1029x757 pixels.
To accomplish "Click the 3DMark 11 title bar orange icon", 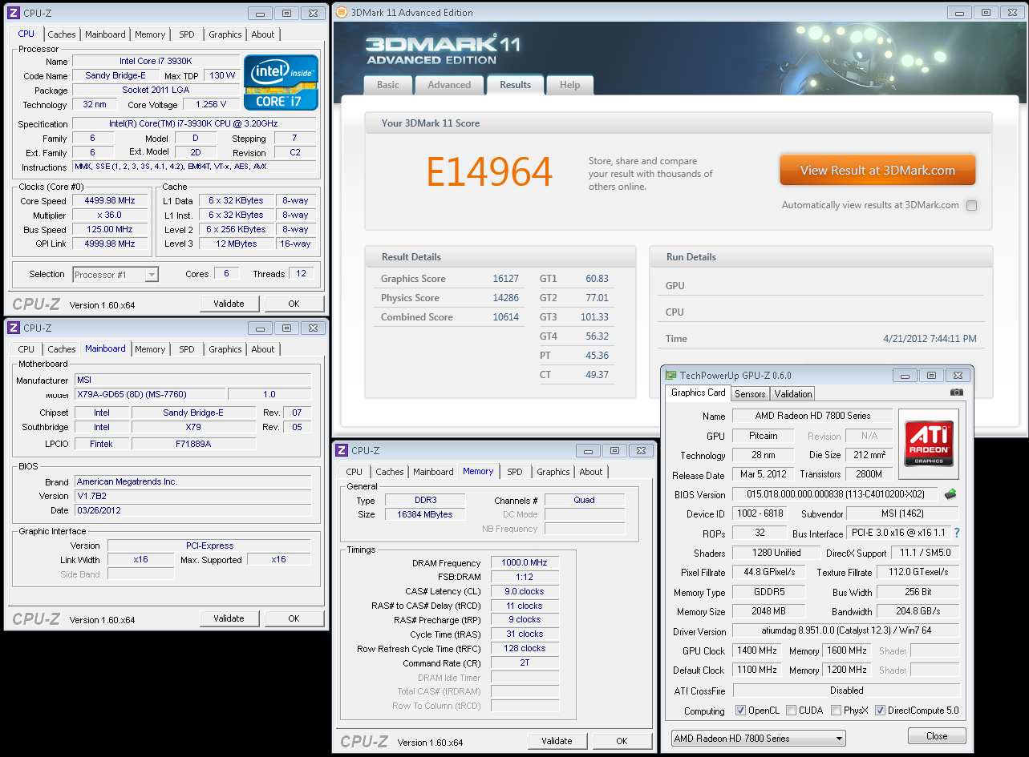I will click(x=342, y=12).
